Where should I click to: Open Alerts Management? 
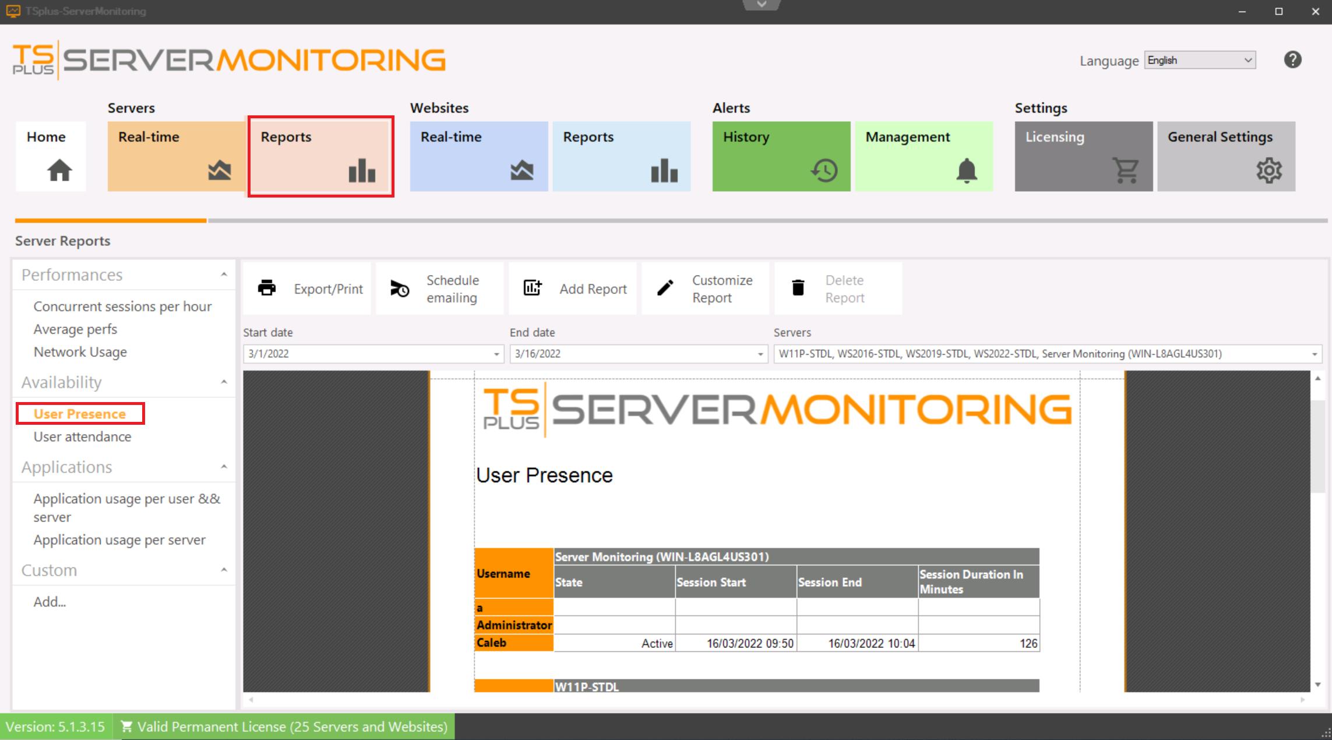click(924, 156)
